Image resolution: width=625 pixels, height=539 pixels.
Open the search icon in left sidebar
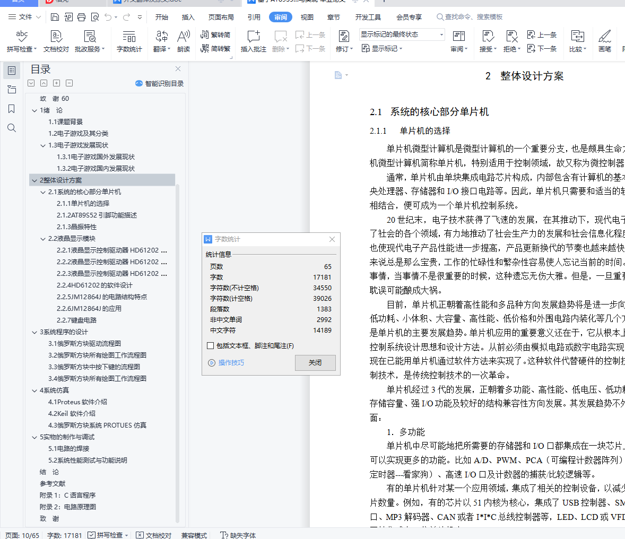12,128
